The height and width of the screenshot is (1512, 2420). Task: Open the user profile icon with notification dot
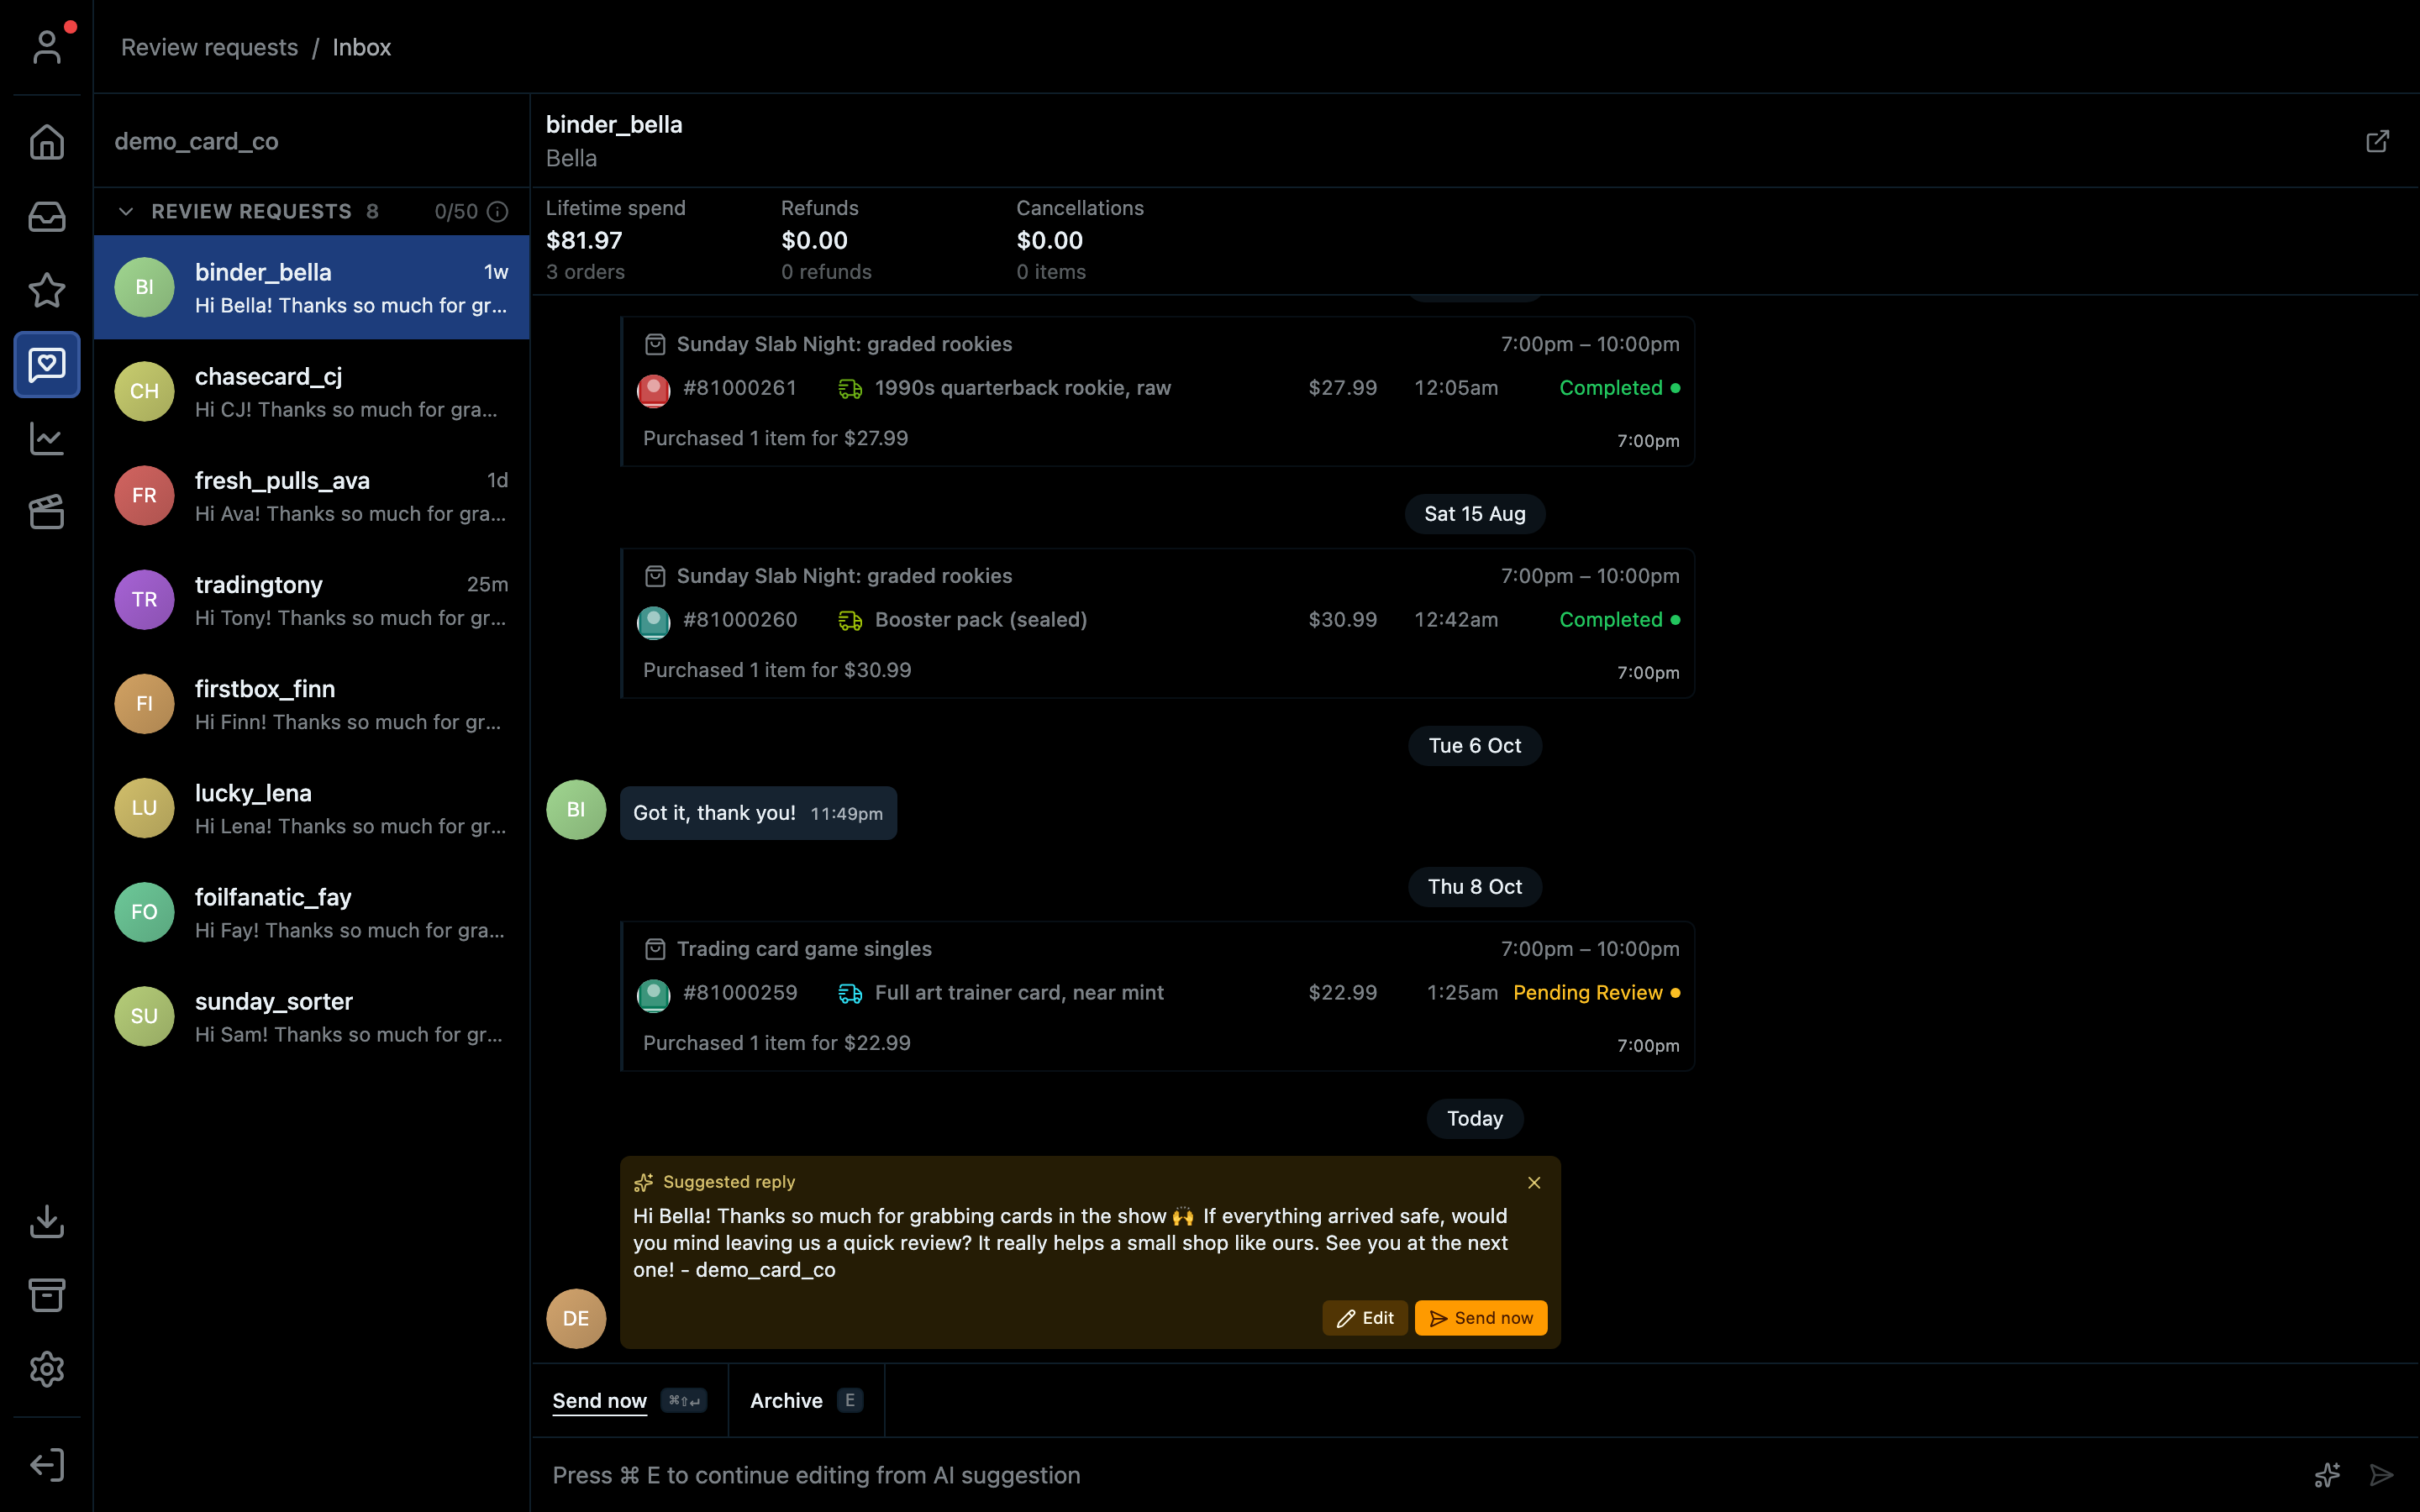tap(47, 46)
